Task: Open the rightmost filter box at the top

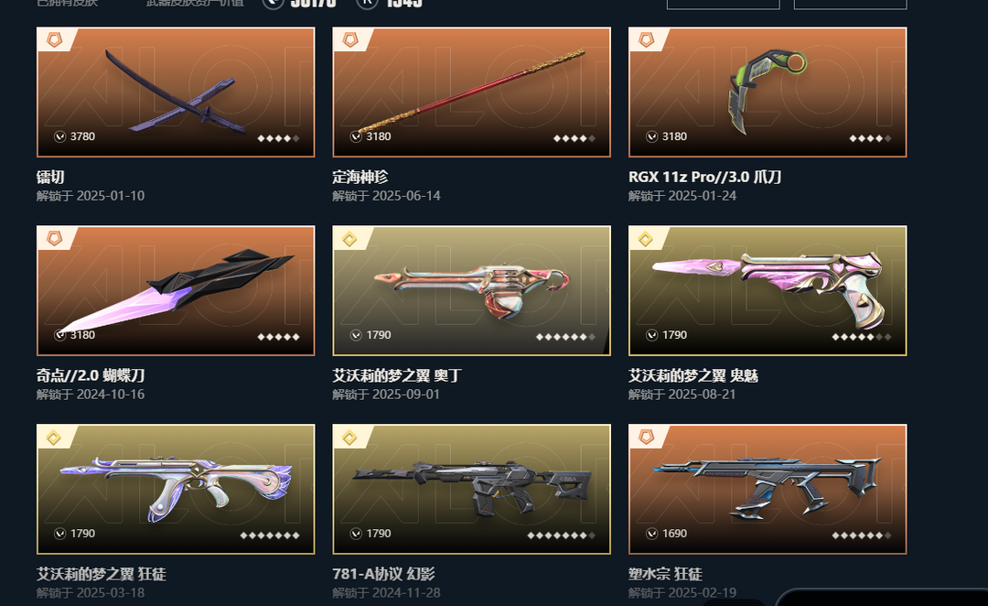Action: [x=850, y=5]
